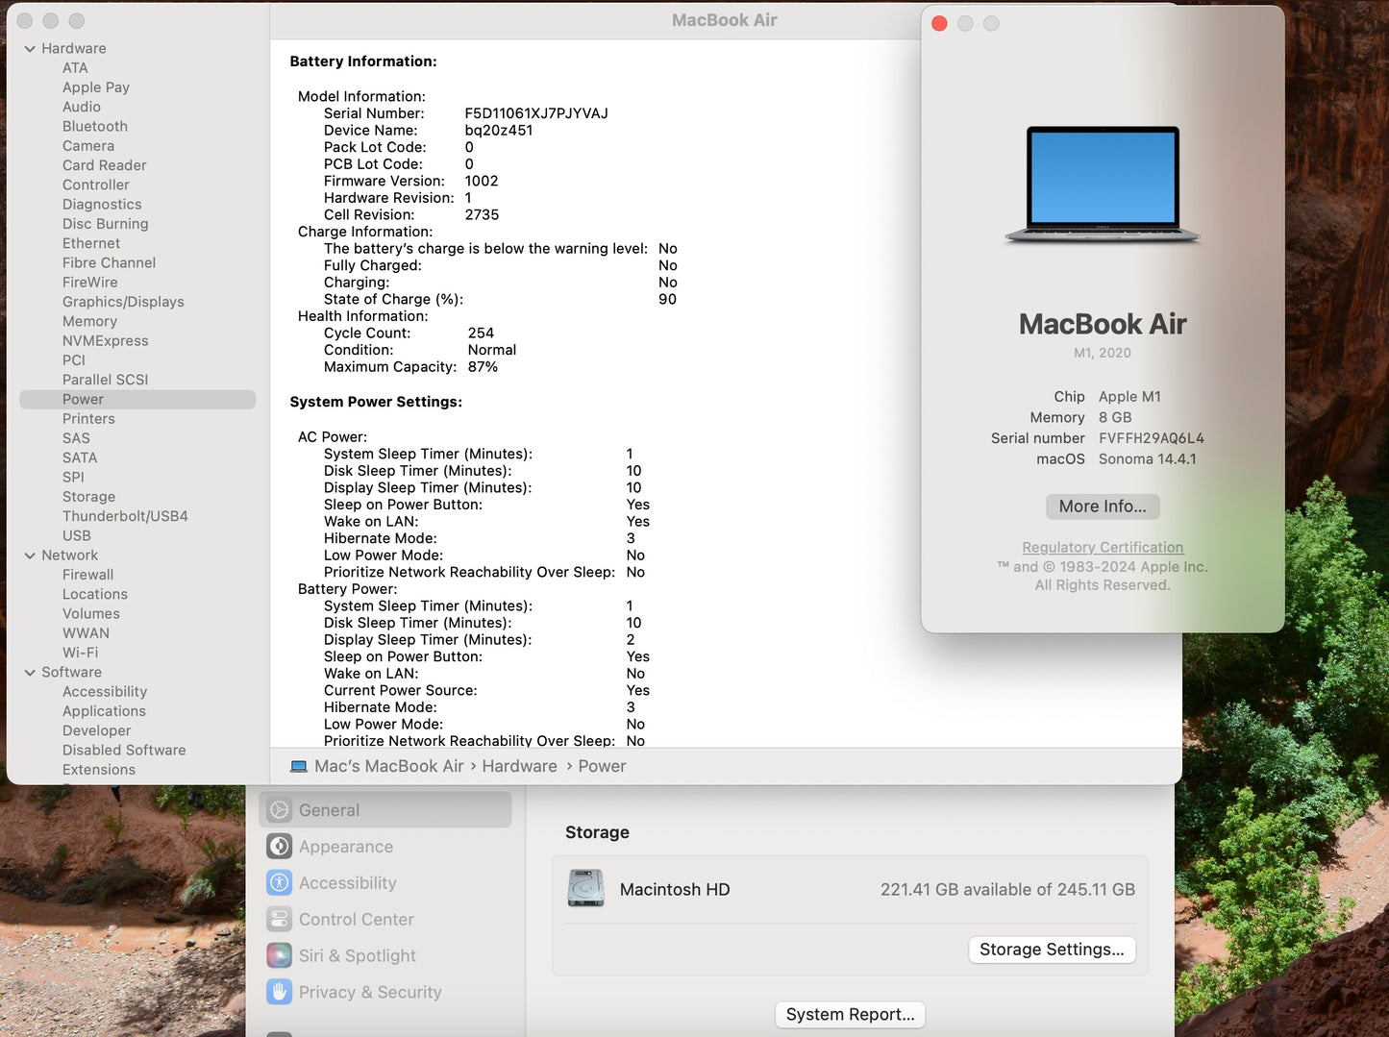Select Controller in the Hardware list
The height and width of the screenshot is (1037, 1389).
pos(96,185)
